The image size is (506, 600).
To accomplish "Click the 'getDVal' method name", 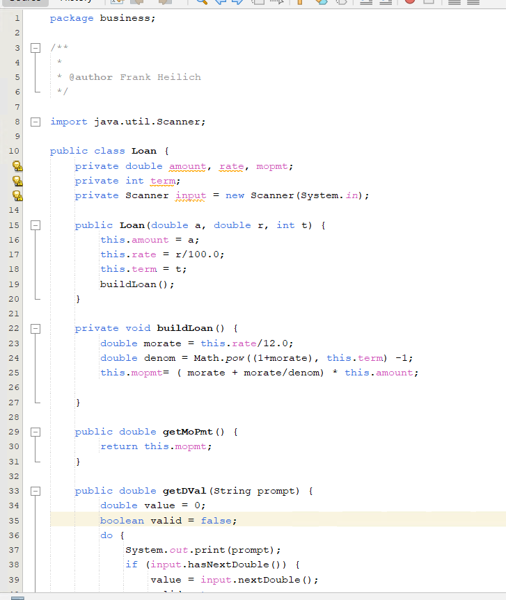I will pos(184,491).
